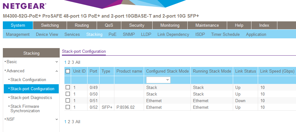Viewport: 296px width, 132px height.
Task: Go to ISDP submenu
Action: click(x=200, y=34)
